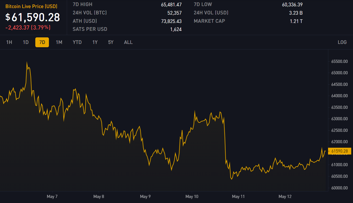The image size is (353, 203).
Task: Click the MARKET CAP value 1.21 T
Action: [x=296, y=21]
